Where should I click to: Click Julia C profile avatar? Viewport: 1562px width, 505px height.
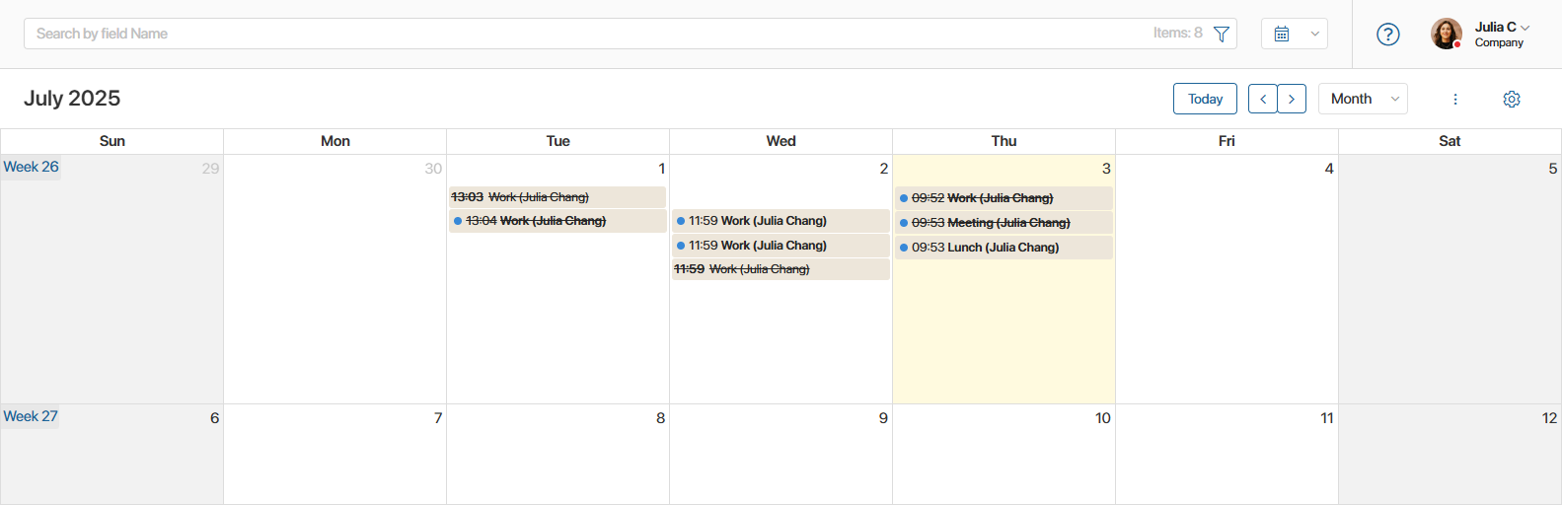[1447, 34]
